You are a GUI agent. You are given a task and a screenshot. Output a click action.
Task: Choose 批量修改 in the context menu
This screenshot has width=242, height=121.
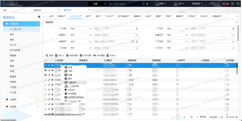[74, 82]
